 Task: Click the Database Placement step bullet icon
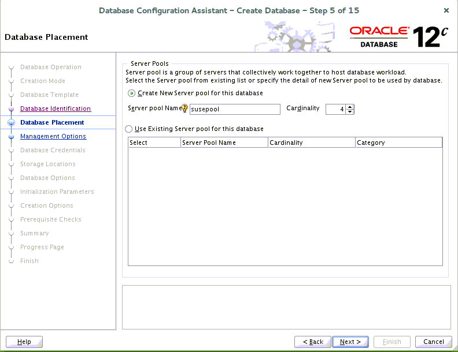[11, 122]
